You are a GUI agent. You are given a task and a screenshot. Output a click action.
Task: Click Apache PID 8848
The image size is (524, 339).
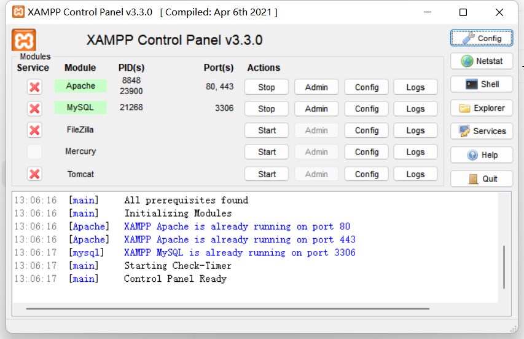[x=131, y=81]
